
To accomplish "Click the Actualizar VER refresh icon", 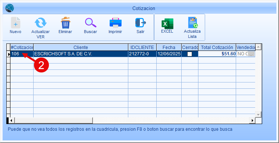I will point(40,23).
